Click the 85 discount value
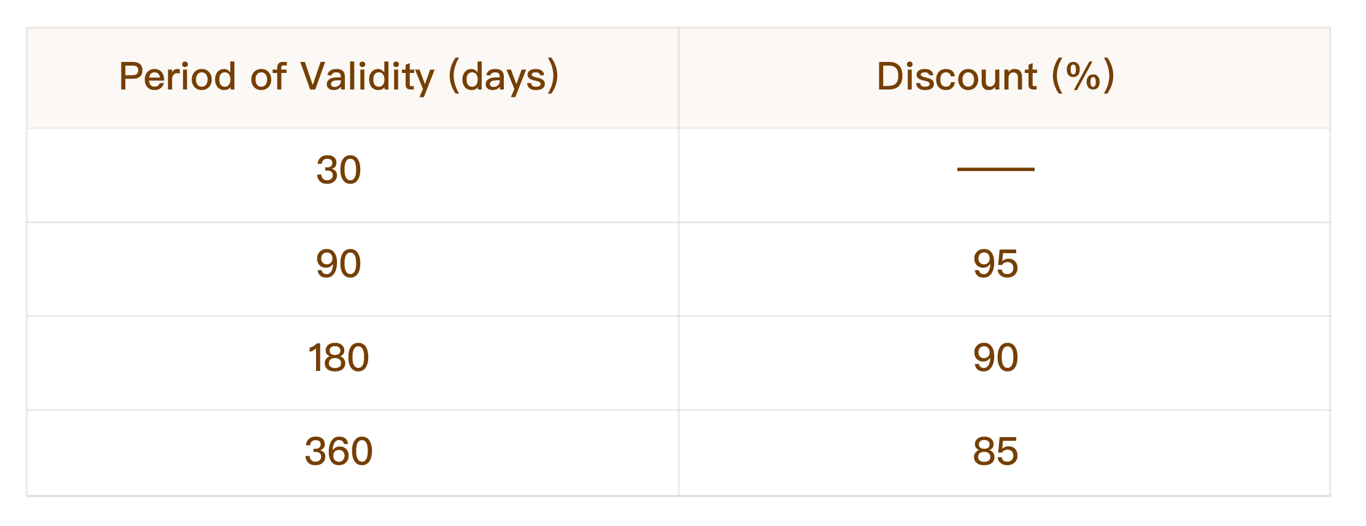This screenshot has width=1366, height=526. click(x=995, y=451)
